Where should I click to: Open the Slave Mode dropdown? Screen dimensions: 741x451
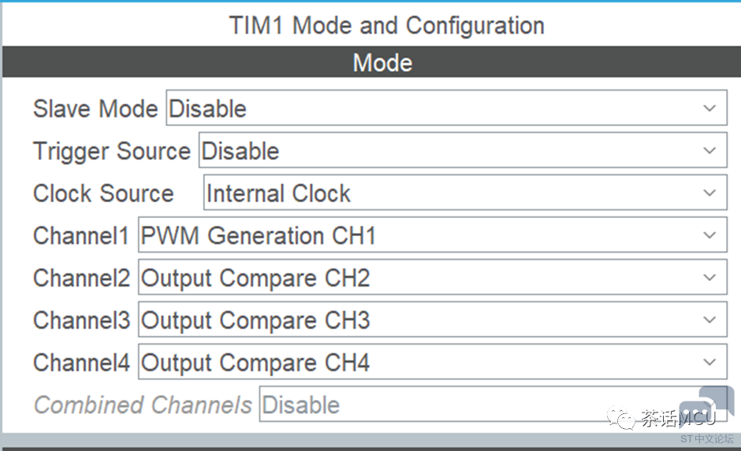[x=446, y=108]
